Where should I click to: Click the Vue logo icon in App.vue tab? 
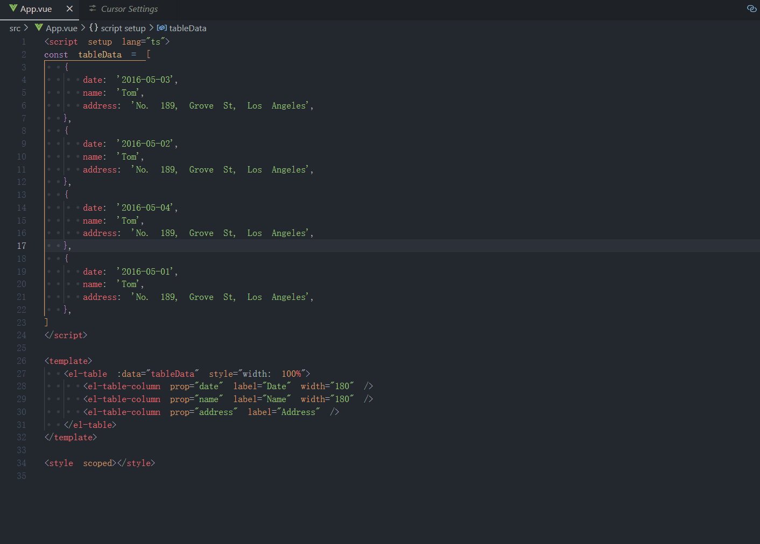13,9
